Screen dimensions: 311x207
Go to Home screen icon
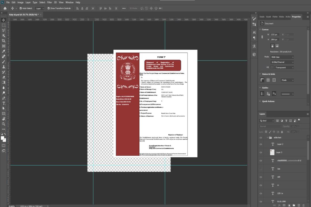pos(5,8)
